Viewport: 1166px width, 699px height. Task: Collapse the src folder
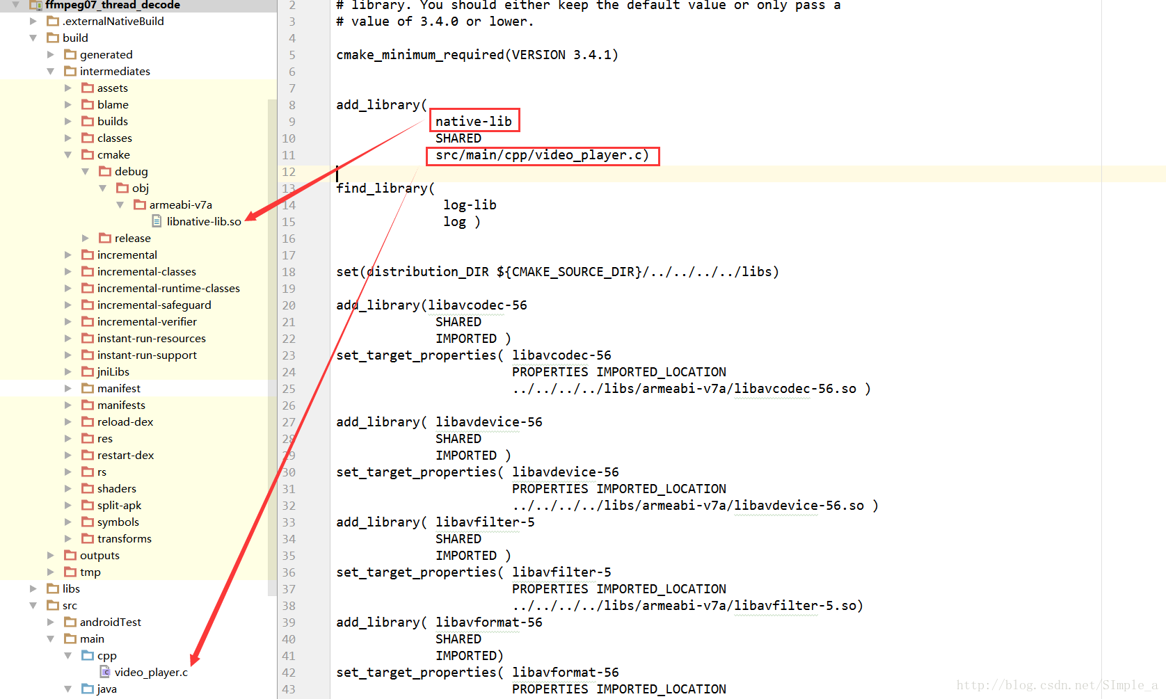[33, 605]
